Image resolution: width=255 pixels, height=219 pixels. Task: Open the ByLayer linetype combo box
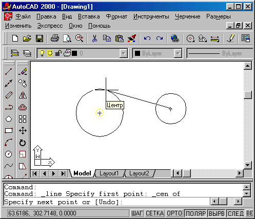(x=220, y=53)
